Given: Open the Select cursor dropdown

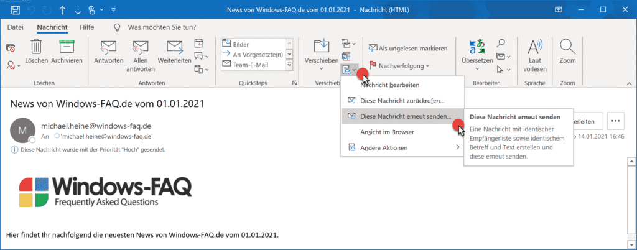Looking at the screenshot, I should coord(504,70).
